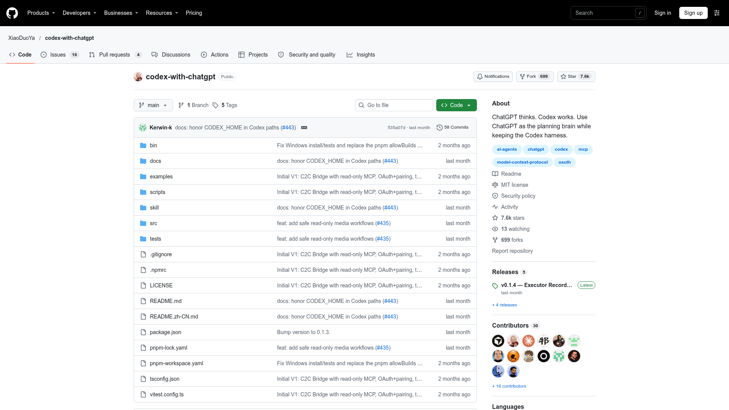
Task: Switch to the Pull requests tab
Action: [115, 55]
